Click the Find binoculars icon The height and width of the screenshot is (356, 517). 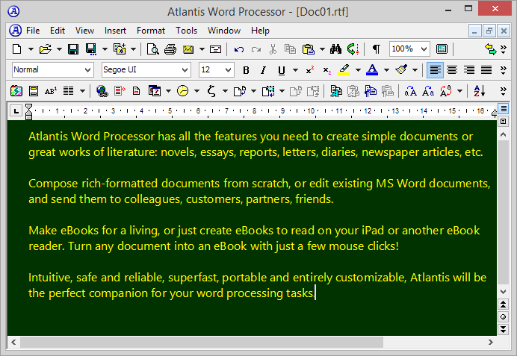coord(335,49)
